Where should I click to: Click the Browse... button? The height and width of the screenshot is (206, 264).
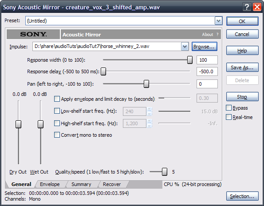(205, 47)
